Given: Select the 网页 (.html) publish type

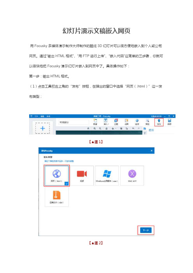Looking at the screenshot, I should [57, 175].
